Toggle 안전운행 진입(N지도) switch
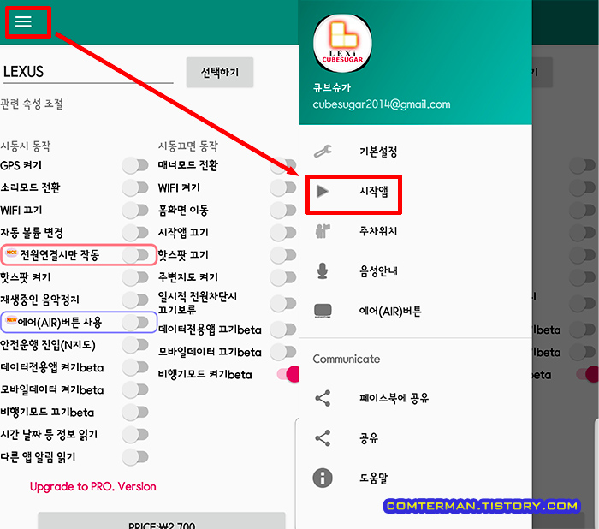 [x=135, y=345]
